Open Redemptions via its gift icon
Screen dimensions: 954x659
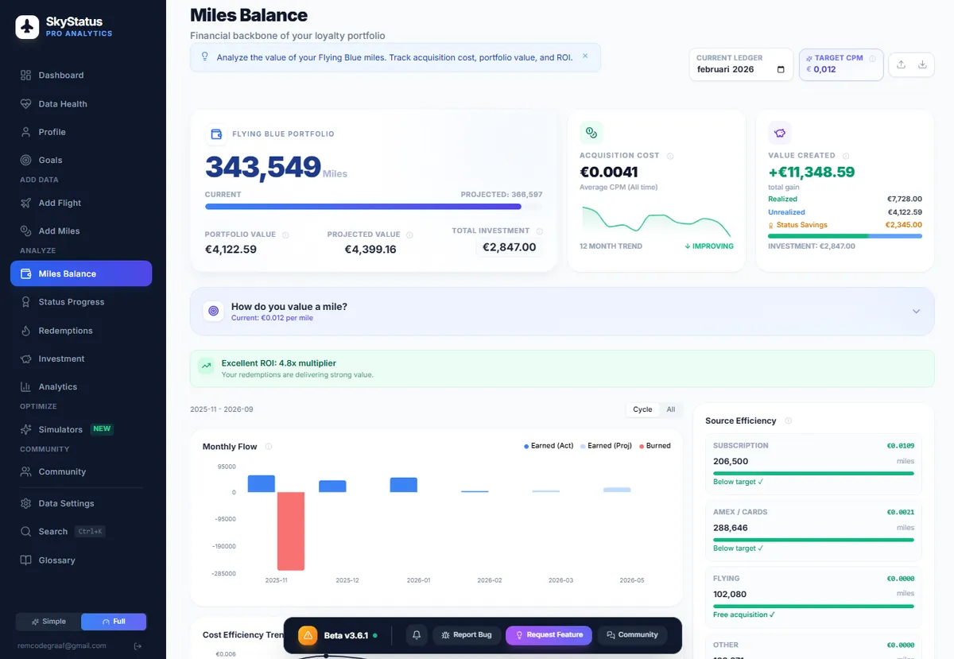click(x=25, y=330)
